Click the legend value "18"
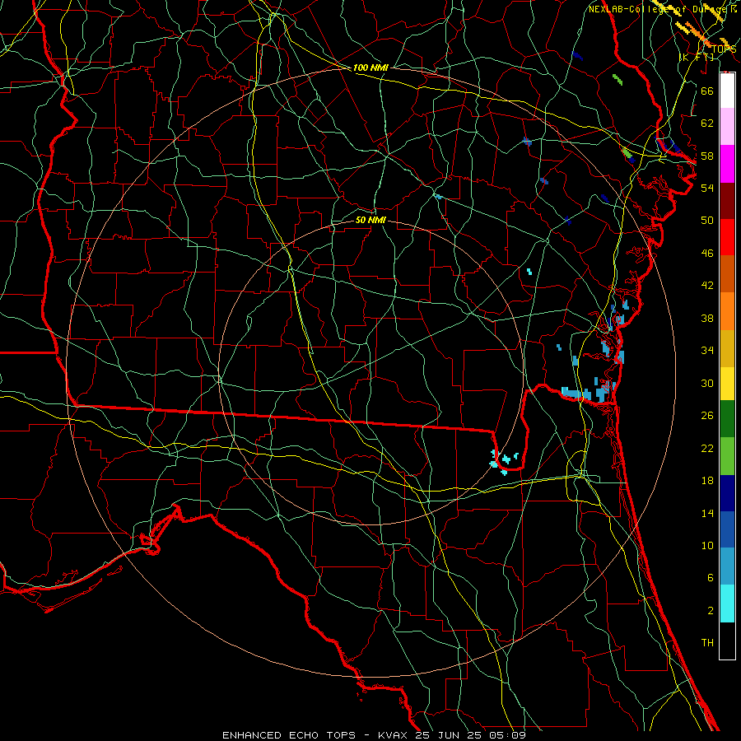The width and height of the screenshot is (741, 741). (x=707, y=481)
